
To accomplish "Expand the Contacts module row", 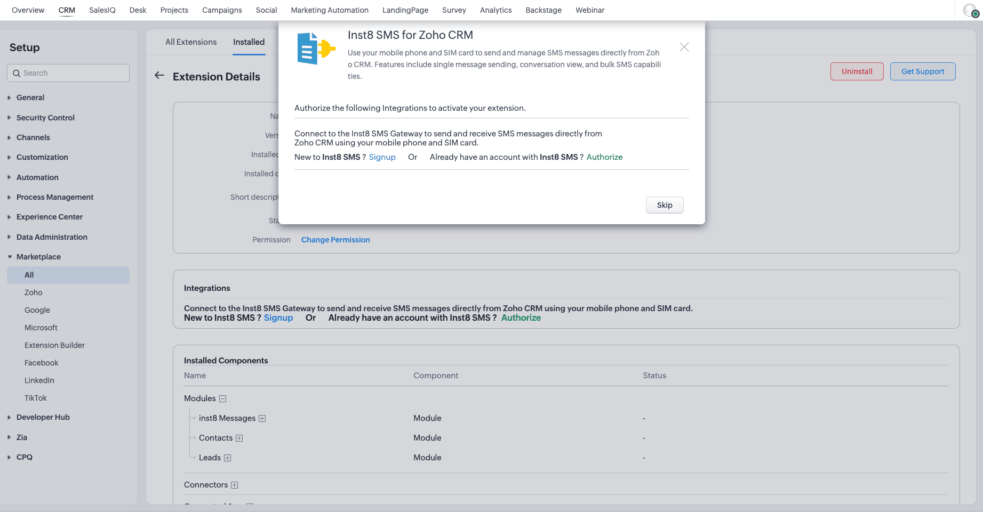I will coord(239,438).
